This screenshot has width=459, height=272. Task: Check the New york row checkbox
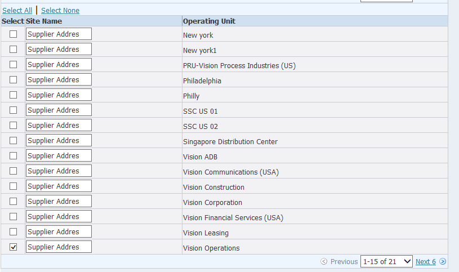(13, 34)
